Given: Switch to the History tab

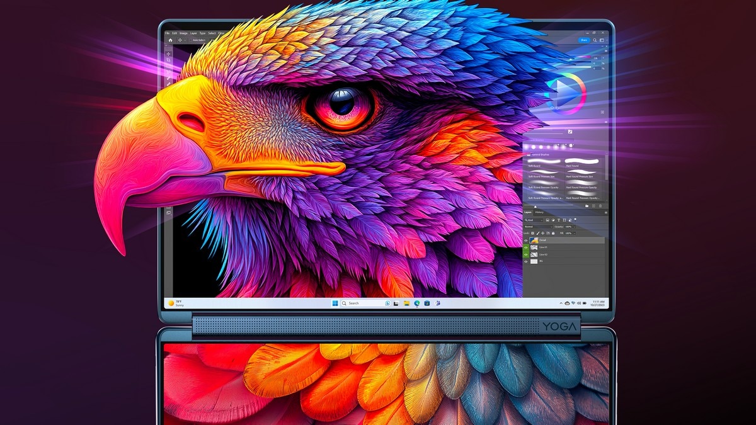Looking at the screenshot, I should 539,212.
